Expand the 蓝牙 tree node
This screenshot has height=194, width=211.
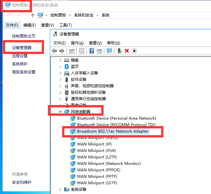click(61, 67)
